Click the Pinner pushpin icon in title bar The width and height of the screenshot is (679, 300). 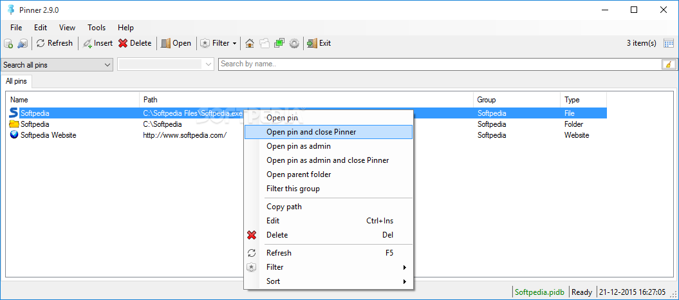coord(11,10)
